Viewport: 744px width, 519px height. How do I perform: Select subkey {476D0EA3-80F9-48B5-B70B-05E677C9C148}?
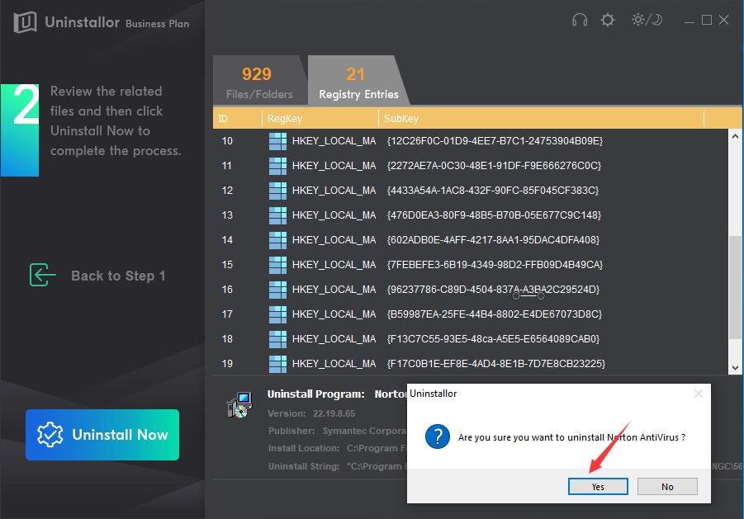pyautogui.click(x=494, y=215)
